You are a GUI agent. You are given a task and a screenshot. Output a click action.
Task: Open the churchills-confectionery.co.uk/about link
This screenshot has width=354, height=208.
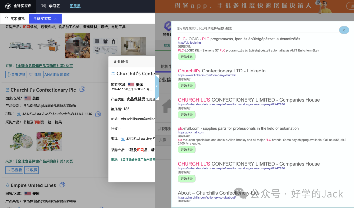coord(206,198)
